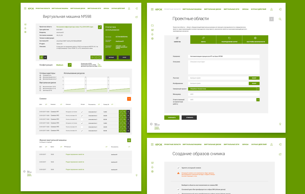
Task: Click sliders icon in VM page left sidebar
Action: 25,24
